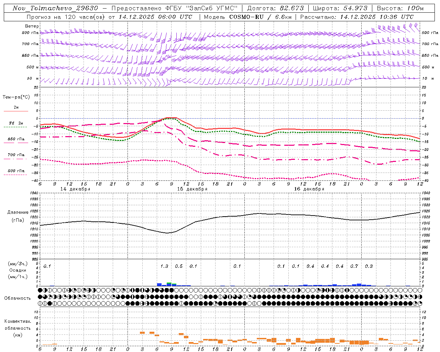Click the '0.3' precipitation amount
This screenshot has height=352, width=440.
coord(369,266)
